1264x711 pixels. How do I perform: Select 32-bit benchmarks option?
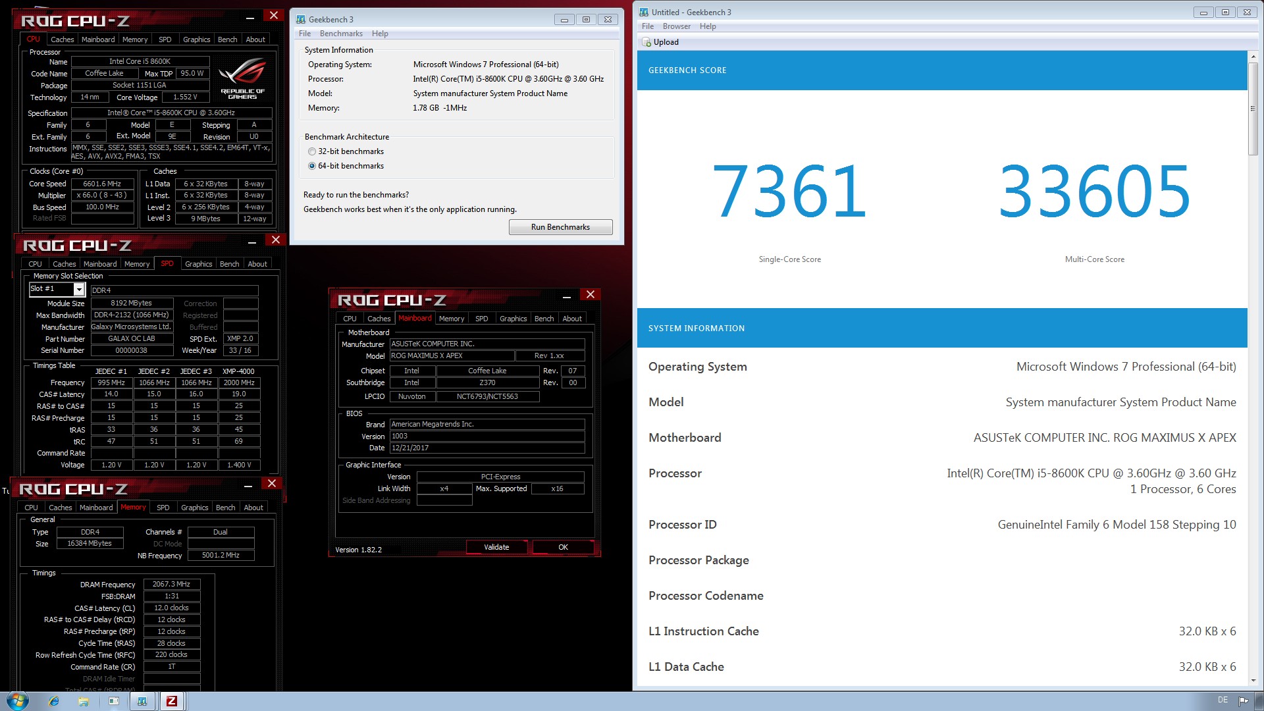(x=312, y=151)
